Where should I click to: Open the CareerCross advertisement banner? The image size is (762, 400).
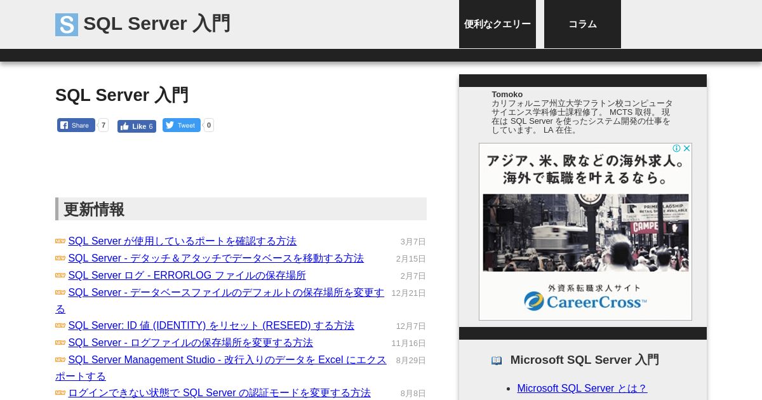(x=585, y=232)
